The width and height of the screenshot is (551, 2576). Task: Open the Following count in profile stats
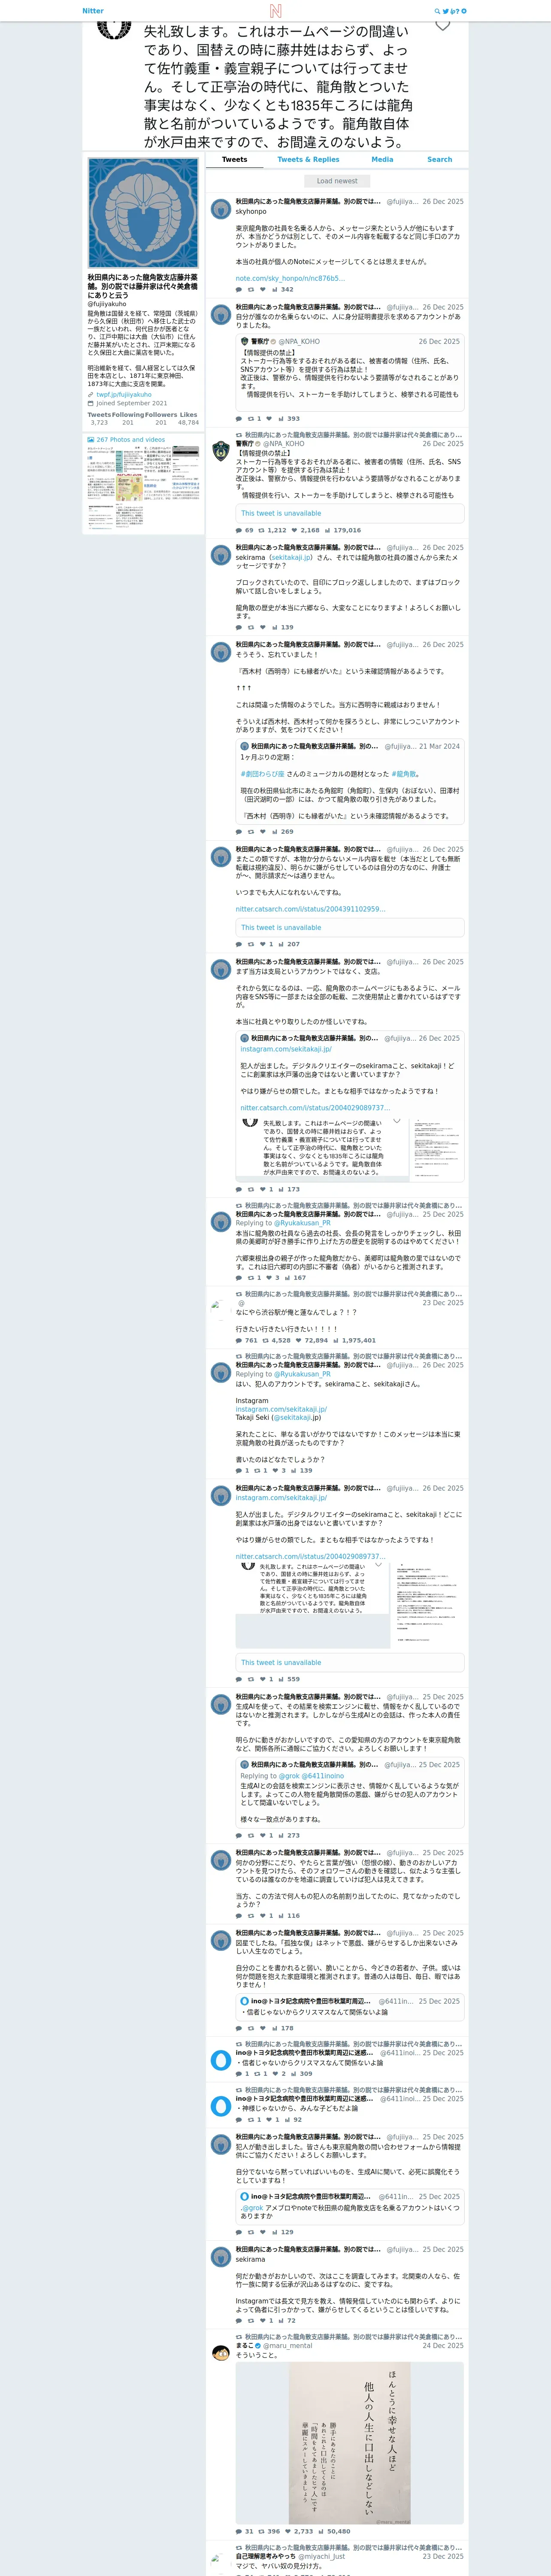tap(128, 418)
